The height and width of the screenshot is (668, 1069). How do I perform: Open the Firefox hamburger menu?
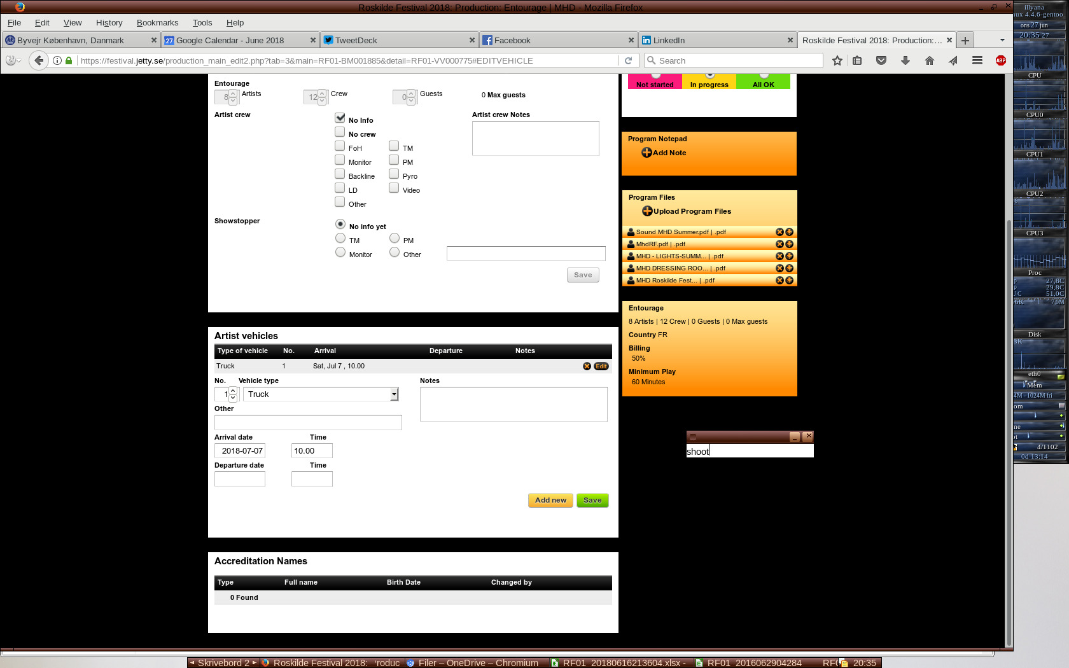tap(977, 60)
